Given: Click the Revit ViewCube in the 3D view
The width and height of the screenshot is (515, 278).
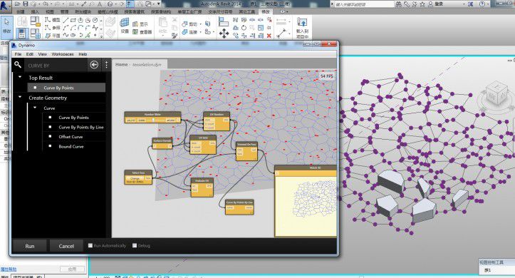Looking at the screenshot, I should pyautogui.click(x=495, y=94).
